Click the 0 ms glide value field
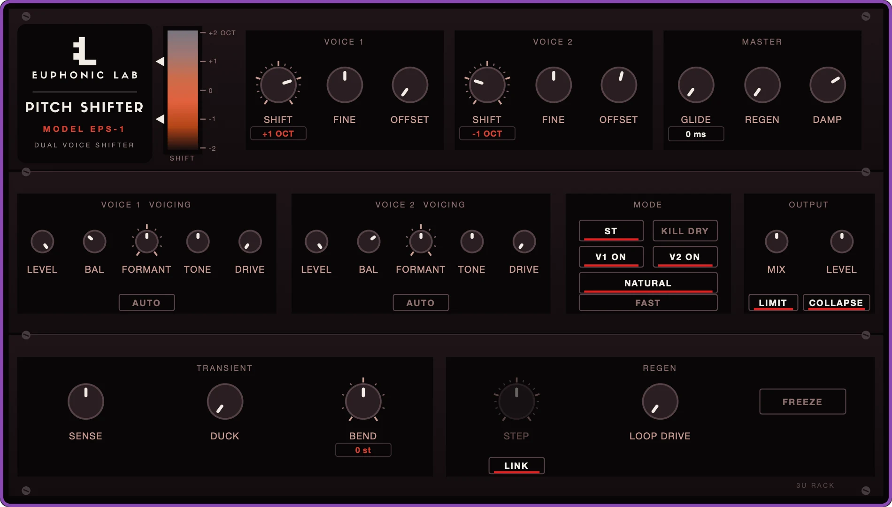This screenshot has width=892, height=507. 696,134
